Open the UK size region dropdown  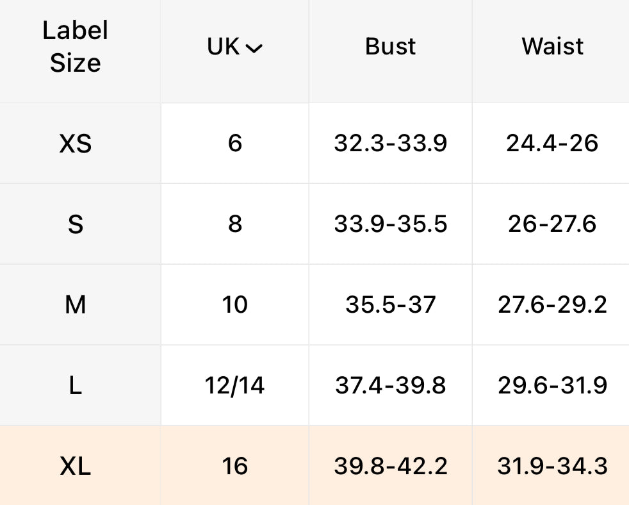(x=235, y=47)
